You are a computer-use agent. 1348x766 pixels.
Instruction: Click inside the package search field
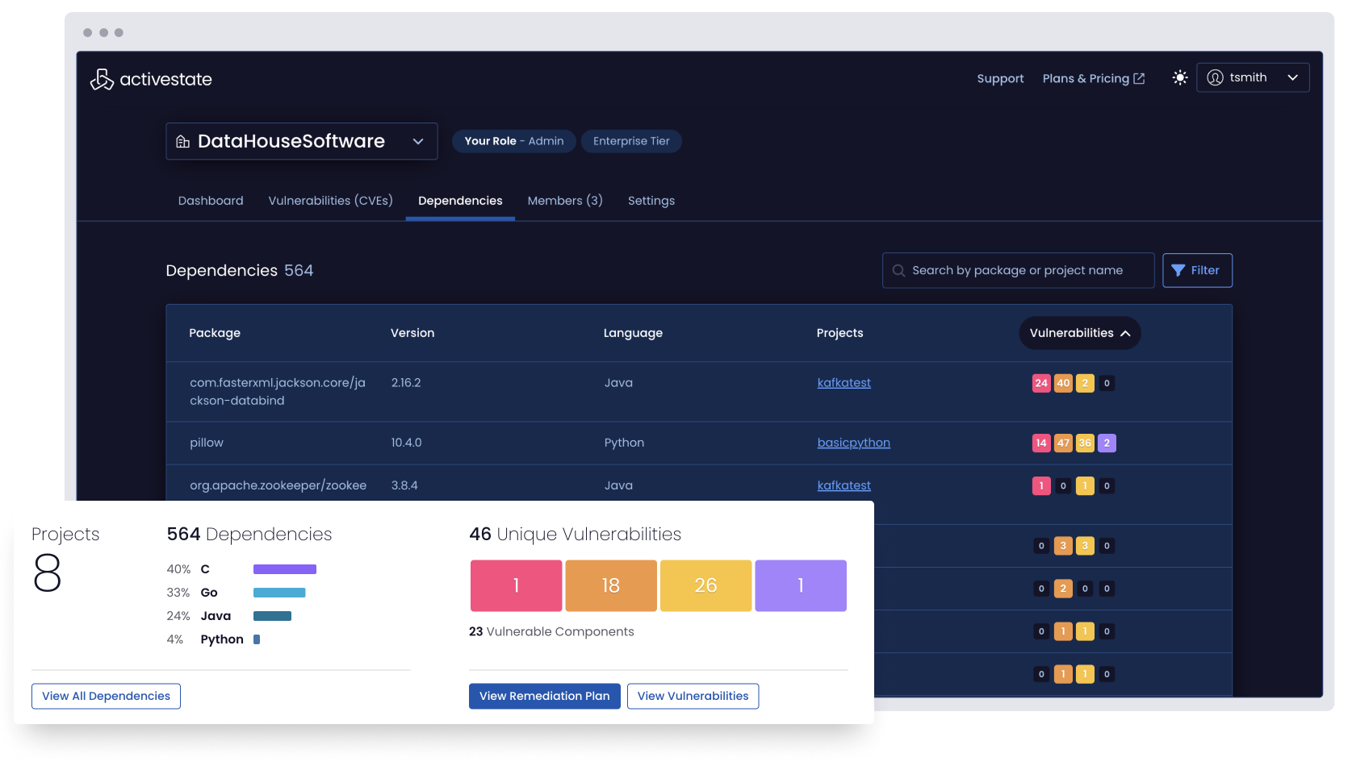(x=1017, y=270)
